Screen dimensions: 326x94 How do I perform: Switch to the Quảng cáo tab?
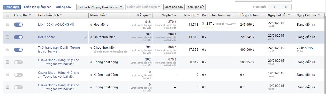click(63, 7)
